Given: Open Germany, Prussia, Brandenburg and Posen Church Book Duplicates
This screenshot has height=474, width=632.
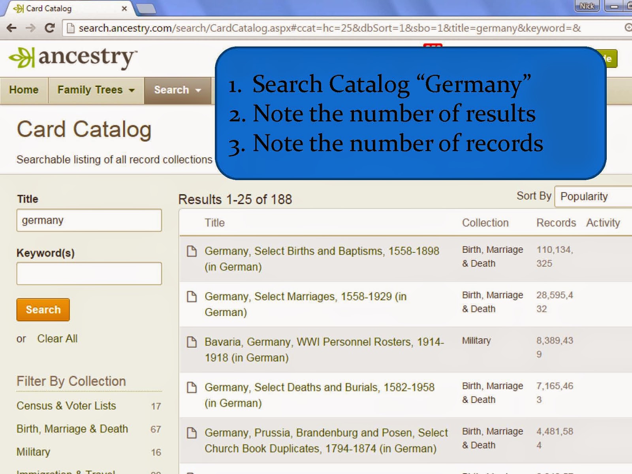Looking at the screenshot, I should tap(326, 440).
